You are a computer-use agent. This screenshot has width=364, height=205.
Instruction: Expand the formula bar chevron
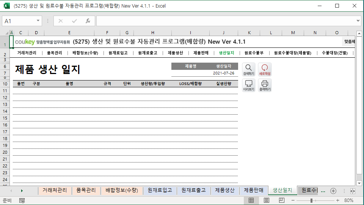[x=358, y=20]
